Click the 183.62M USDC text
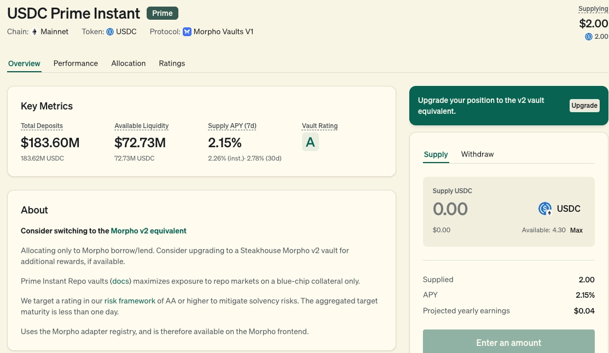 coord(42,159)
